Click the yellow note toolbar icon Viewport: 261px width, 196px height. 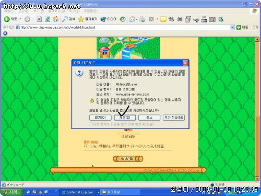163,19
